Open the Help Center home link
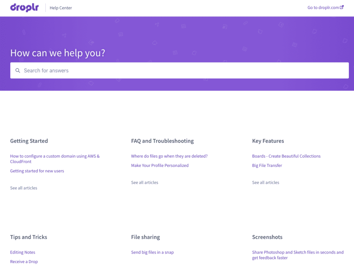354x265 pixels. click(61, 8)
